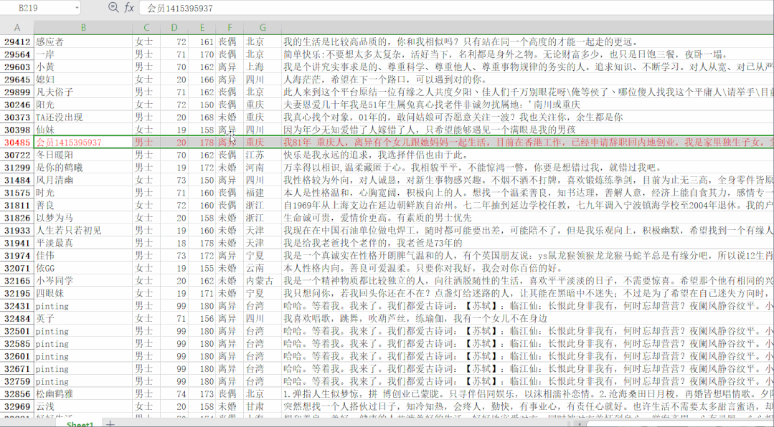Select cell containing 英子

pos(83,319)
